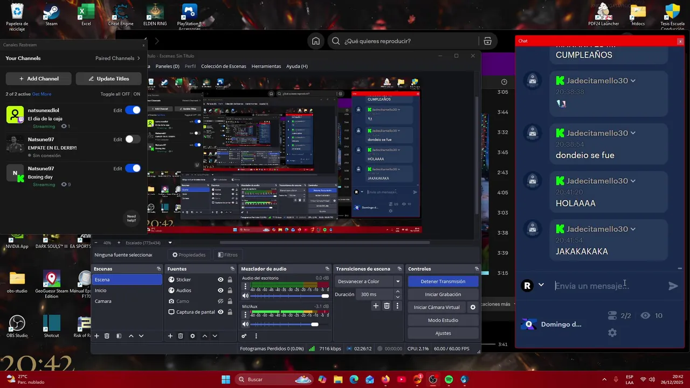Image resolution: width=690 pixels, height=388 pixels.
Task: Click Update Titles button
Action: click(x=108, y=79)
